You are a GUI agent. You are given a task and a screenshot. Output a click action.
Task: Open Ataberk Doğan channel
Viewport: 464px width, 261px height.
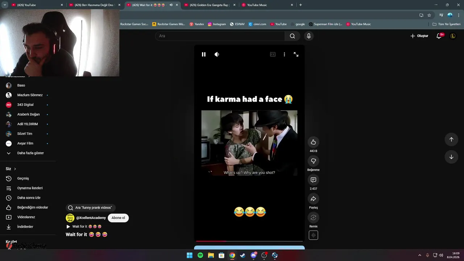click(x=28, y=115)
